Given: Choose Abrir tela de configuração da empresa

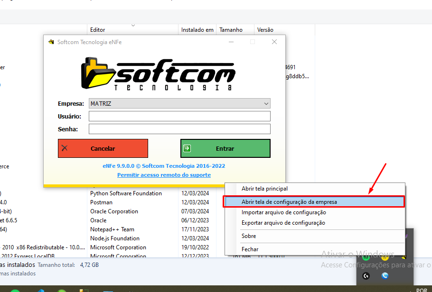Looking at the screenshot, I should point(289,201).
